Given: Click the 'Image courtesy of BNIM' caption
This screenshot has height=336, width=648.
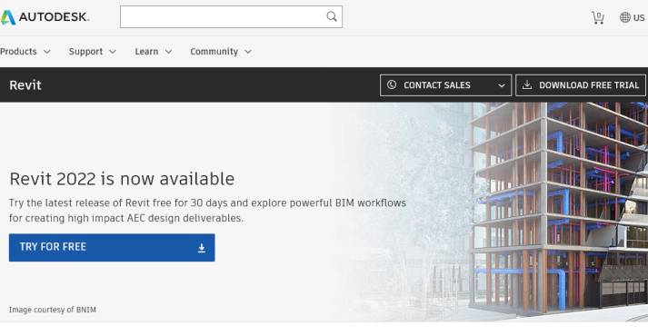Looking at the screenshot, I should point(53,310).
